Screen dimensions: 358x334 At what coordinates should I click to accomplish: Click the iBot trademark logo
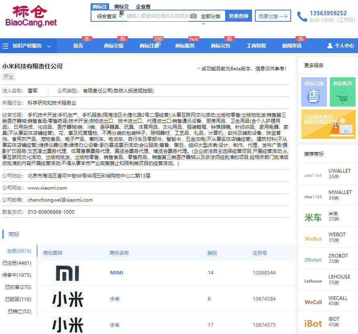(313, 324)
